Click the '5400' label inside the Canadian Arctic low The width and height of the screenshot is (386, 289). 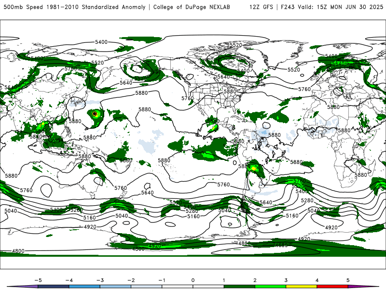tap(243, 71)
